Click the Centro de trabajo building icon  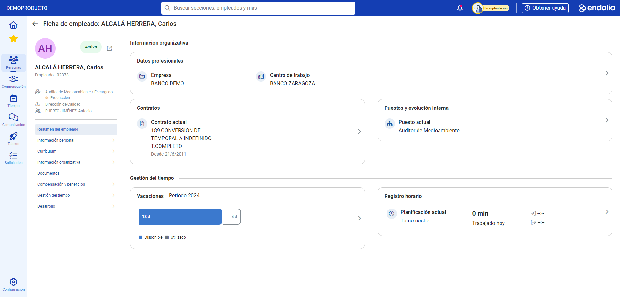click(x=261, y=77)
